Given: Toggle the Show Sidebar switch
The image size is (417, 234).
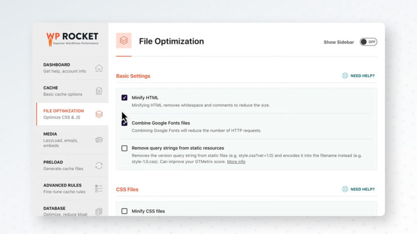Looking at the screenshot, I should [x=368, y=42].
